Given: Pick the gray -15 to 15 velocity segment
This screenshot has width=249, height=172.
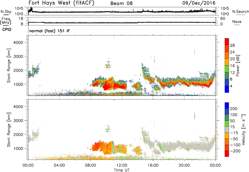Looking at the screenshot, I should pos(227,129).
